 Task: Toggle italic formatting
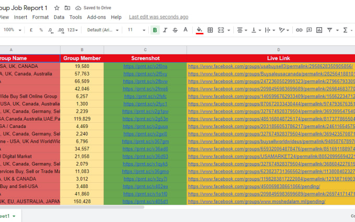tap(165, 30)
